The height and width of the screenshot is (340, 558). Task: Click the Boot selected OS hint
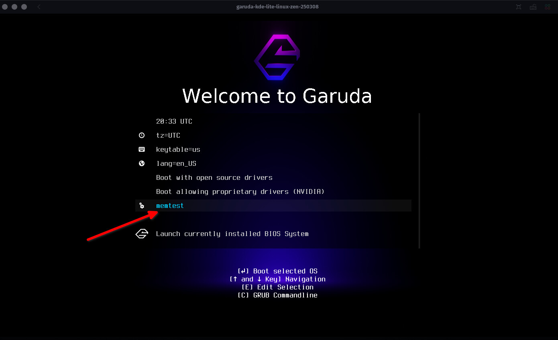[277, 271]
